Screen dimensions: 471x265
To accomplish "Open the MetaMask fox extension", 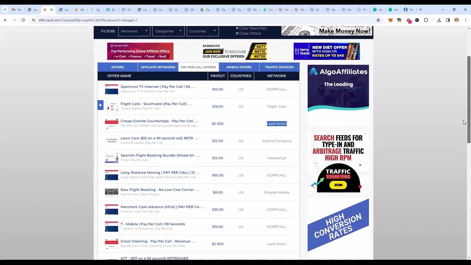I will click(x=390, y=20).
